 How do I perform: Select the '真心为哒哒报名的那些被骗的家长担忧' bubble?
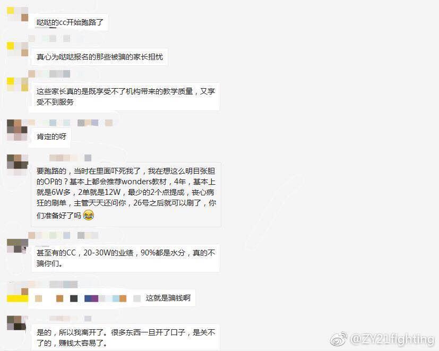pyautogui.click(x=99, y=57)
